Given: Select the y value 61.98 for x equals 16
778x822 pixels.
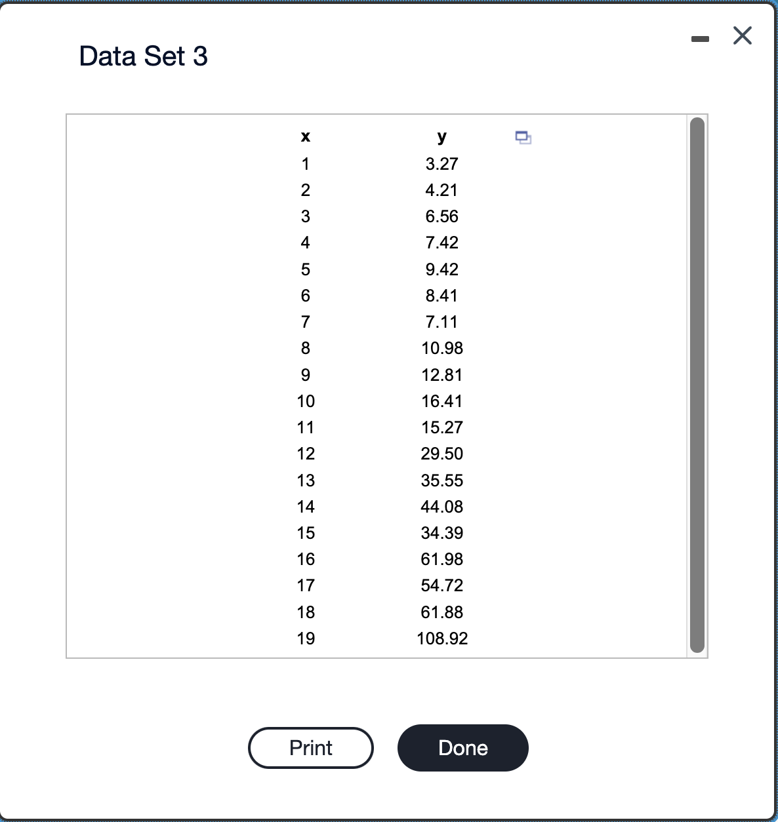Looking at the screenshot, I should point(441,559).
